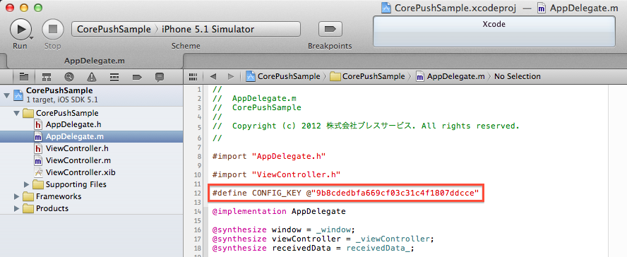This screenshot has height=257, width=627.
Task: Click the red close window button
Action: pos(10,8)
